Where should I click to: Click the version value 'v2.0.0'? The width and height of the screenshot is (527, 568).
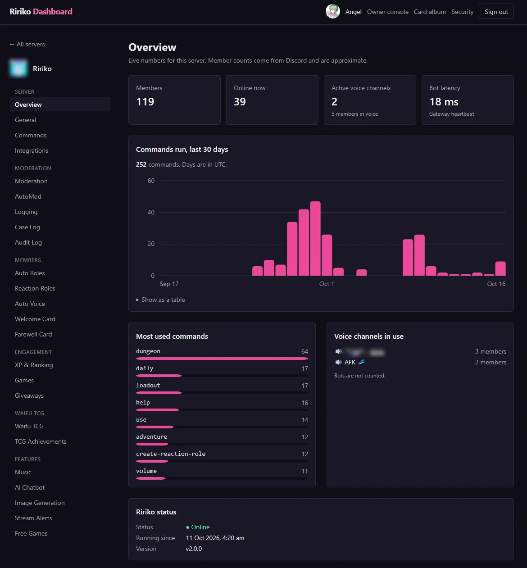pyautogui.click(x=194, y=549)
